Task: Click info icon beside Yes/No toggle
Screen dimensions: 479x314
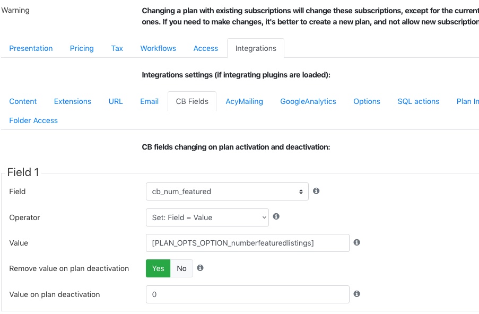Action: click(x=200, y=267)
